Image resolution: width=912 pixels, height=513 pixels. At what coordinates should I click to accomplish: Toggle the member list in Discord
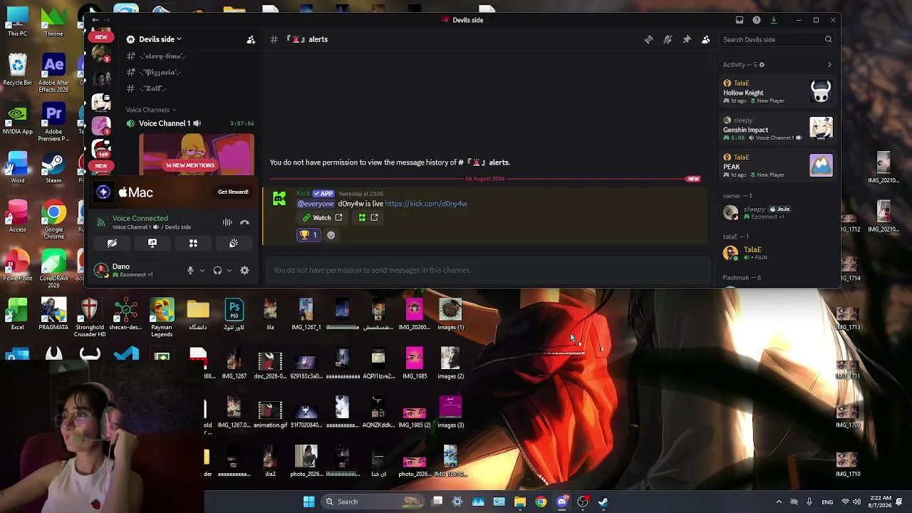point(705,40)
